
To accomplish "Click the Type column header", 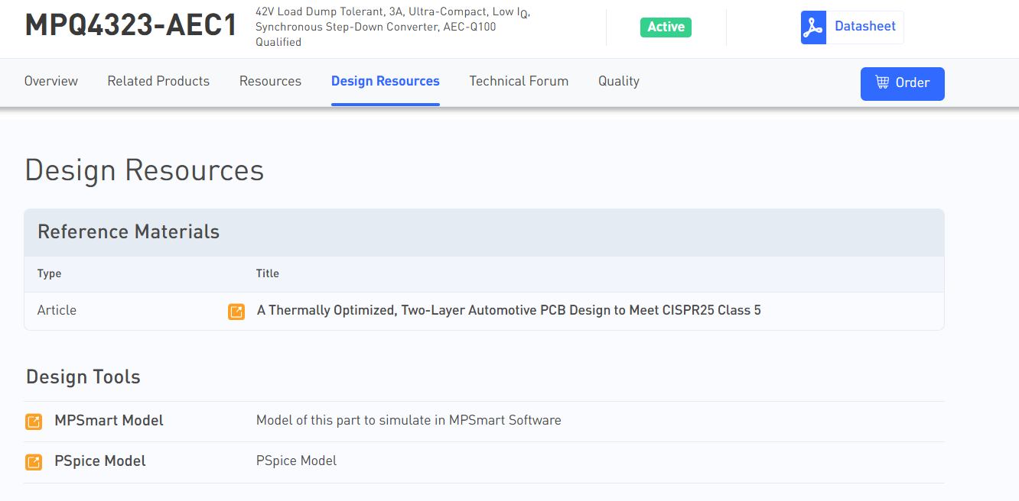I will (x=49, y=273).
